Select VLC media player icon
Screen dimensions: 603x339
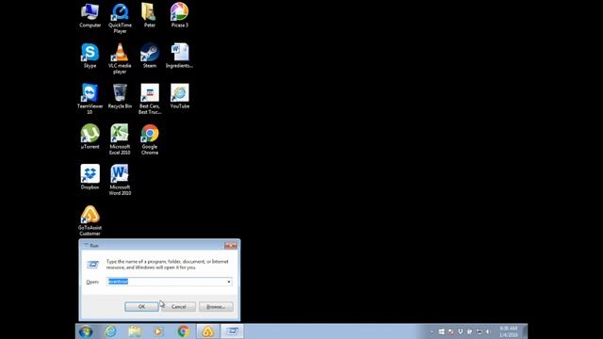pyautogui.click(x=120, y=58)
